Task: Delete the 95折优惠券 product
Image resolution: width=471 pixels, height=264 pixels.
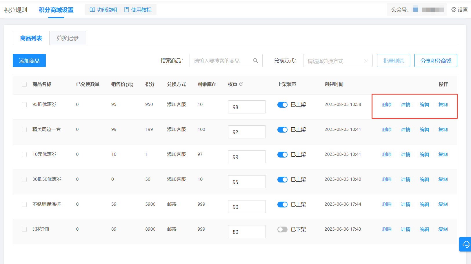Action: [x=387, y=105]
